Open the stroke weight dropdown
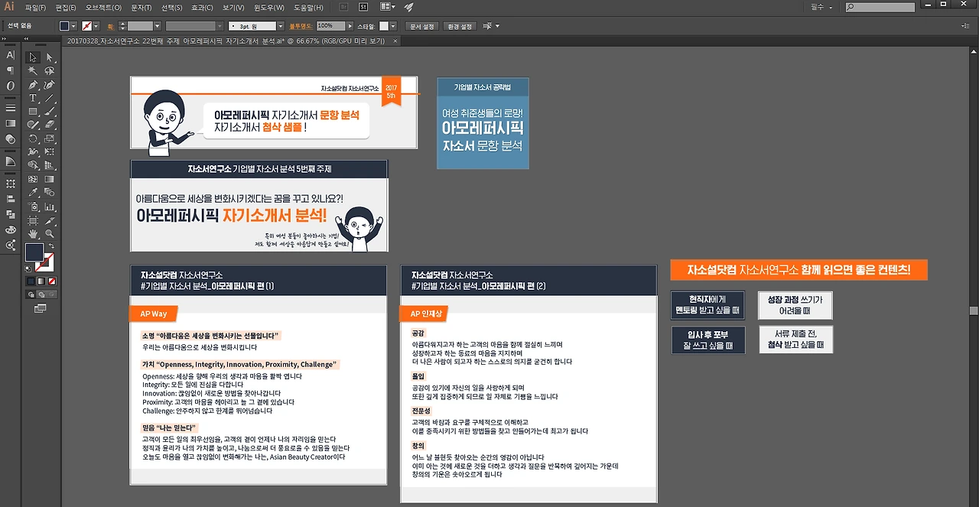 (158, 26)
